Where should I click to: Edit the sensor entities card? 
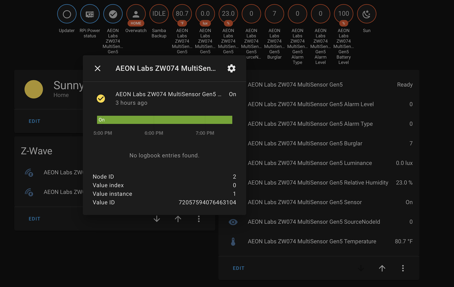tap(239, 268)
